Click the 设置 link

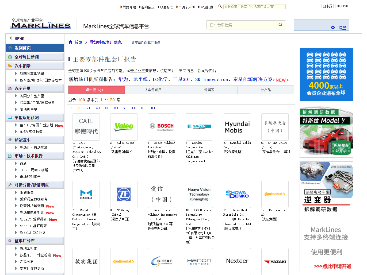(342, 28)
